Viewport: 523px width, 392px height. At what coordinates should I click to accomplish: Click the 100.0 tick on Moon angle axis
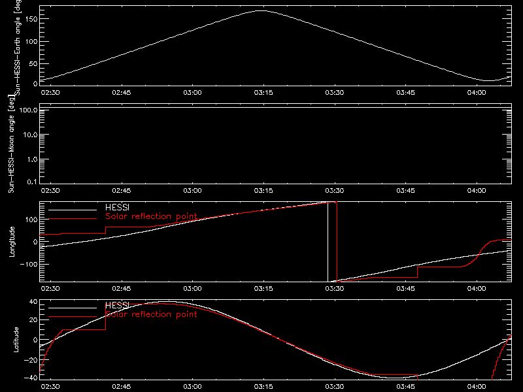(28, 110)
